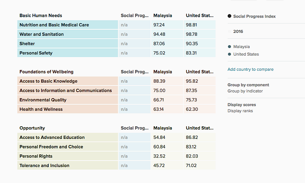
Task: Switch to Group by indicator
Action: 245,91
